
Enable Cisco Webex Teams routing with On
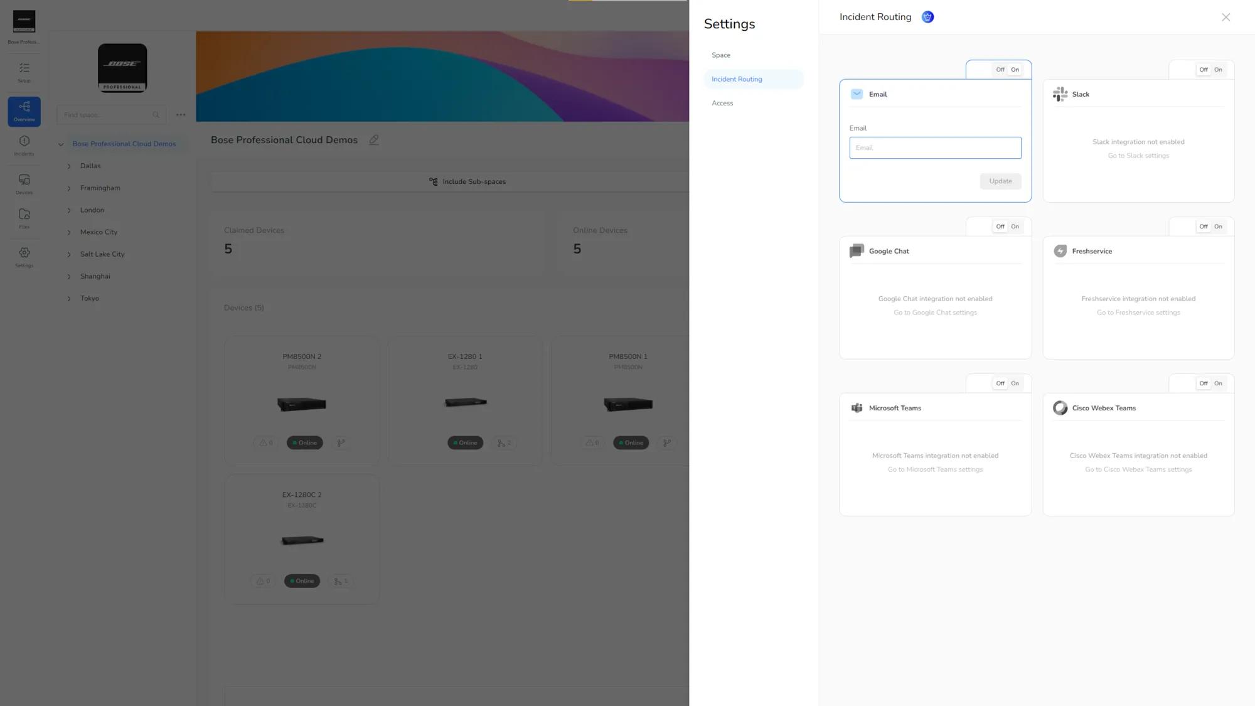click(1218, 383)
